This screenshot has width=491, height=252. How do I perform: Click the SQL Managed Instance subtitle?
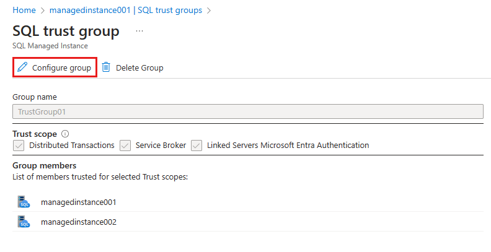50,46
